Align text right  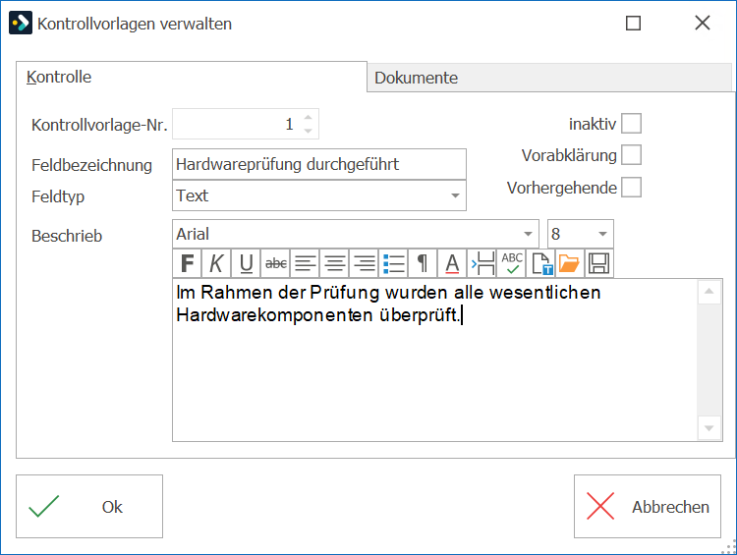tap(364, 263)
